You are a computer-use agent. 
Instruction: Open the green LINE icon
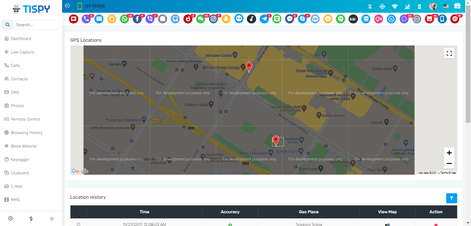[277, 19]
